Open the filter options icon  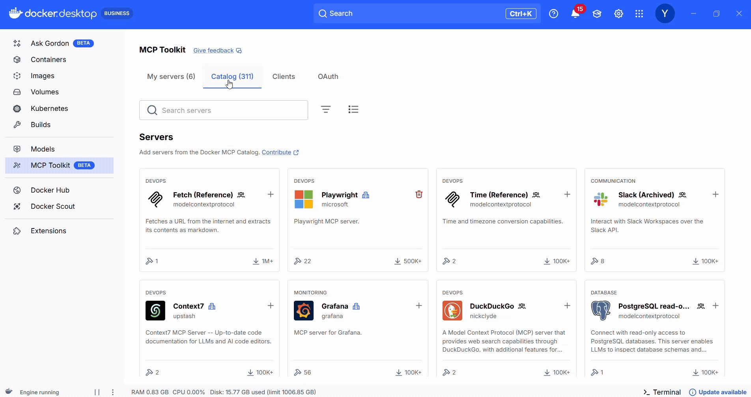[x=326, y=110]
